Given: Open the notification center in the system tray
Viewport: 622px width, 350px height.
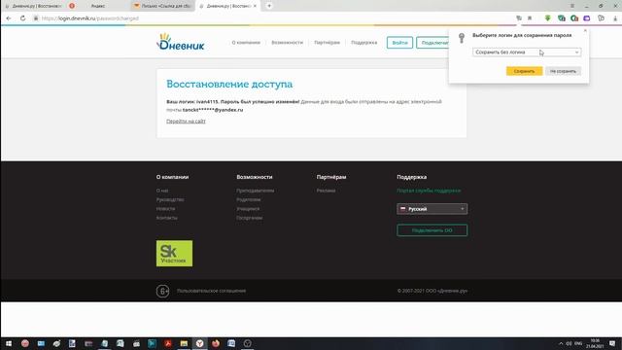Looking at the screenshot, I should (612, 343).
